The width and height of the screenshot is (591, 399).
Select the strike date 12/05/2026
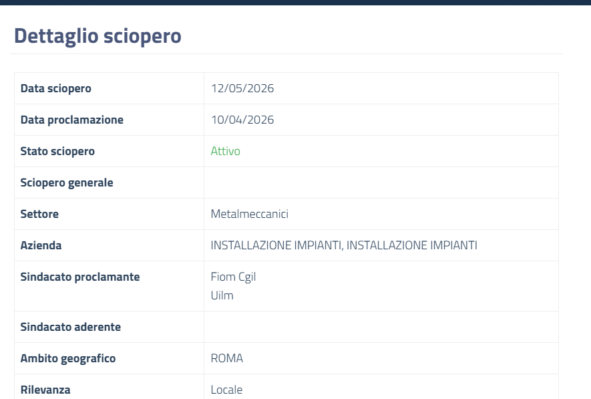pos(242,88)
